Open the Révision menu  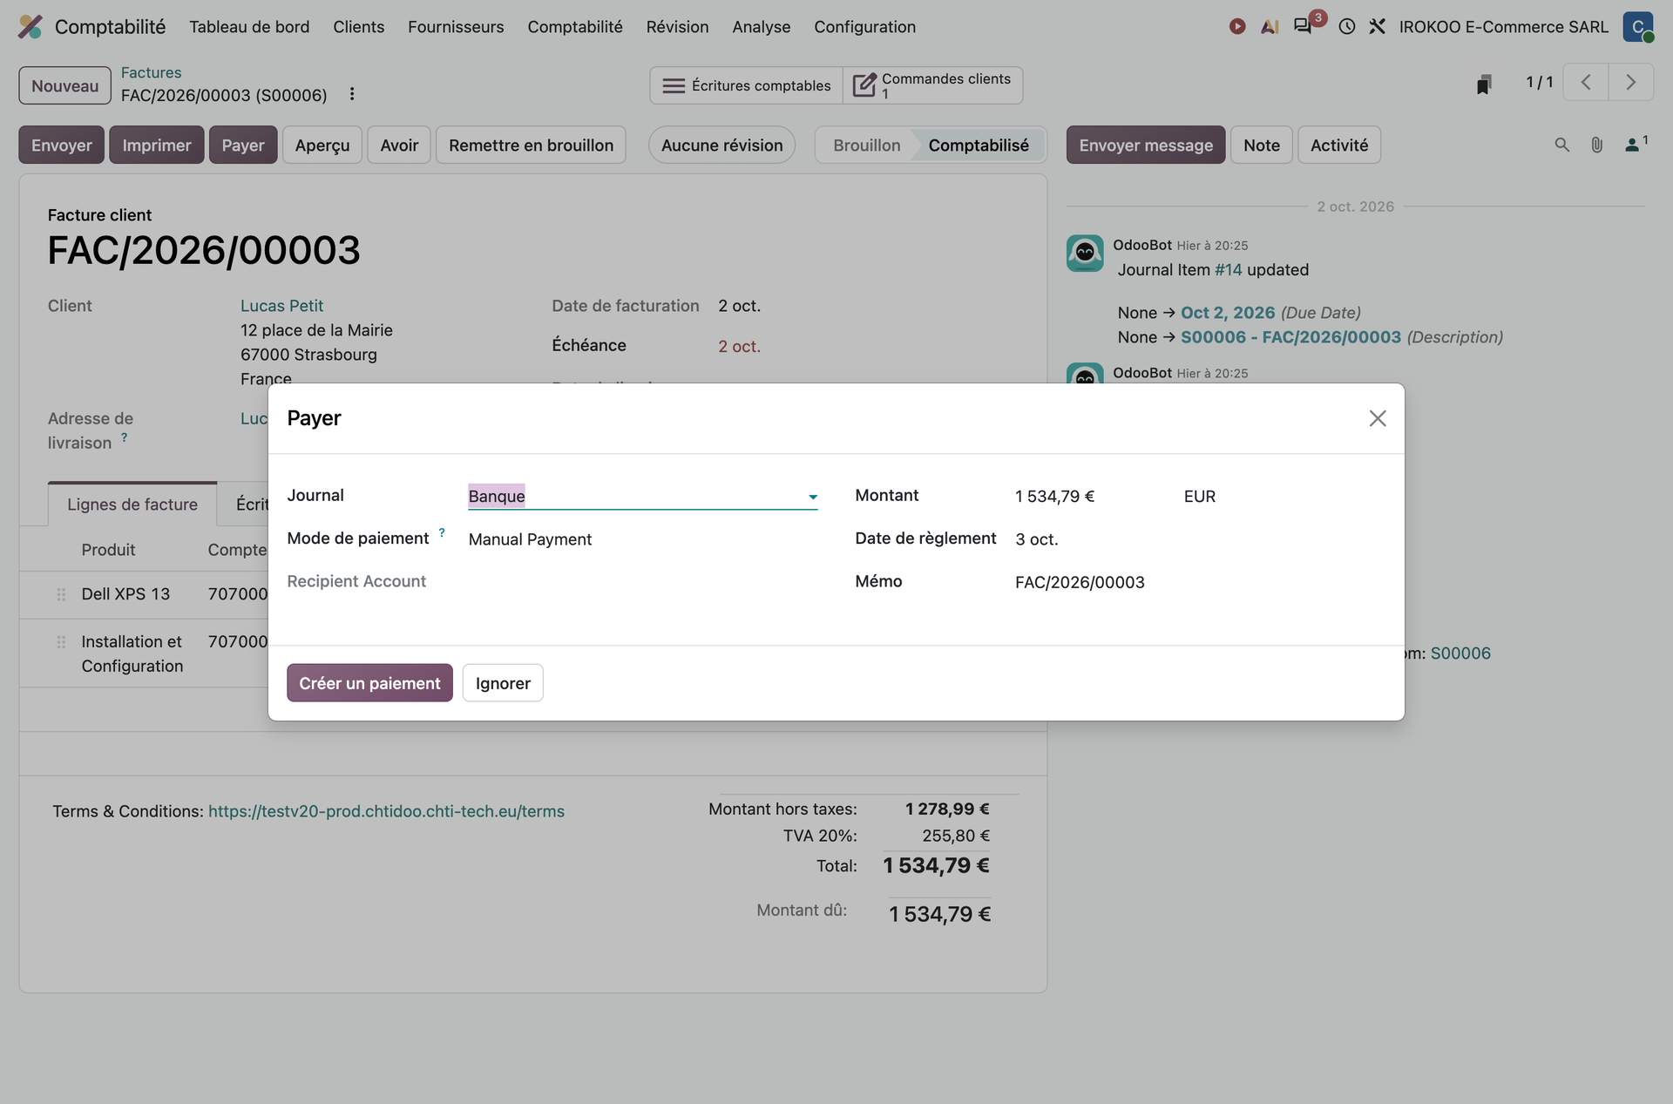pyautogui.click(x=677, y=27)
